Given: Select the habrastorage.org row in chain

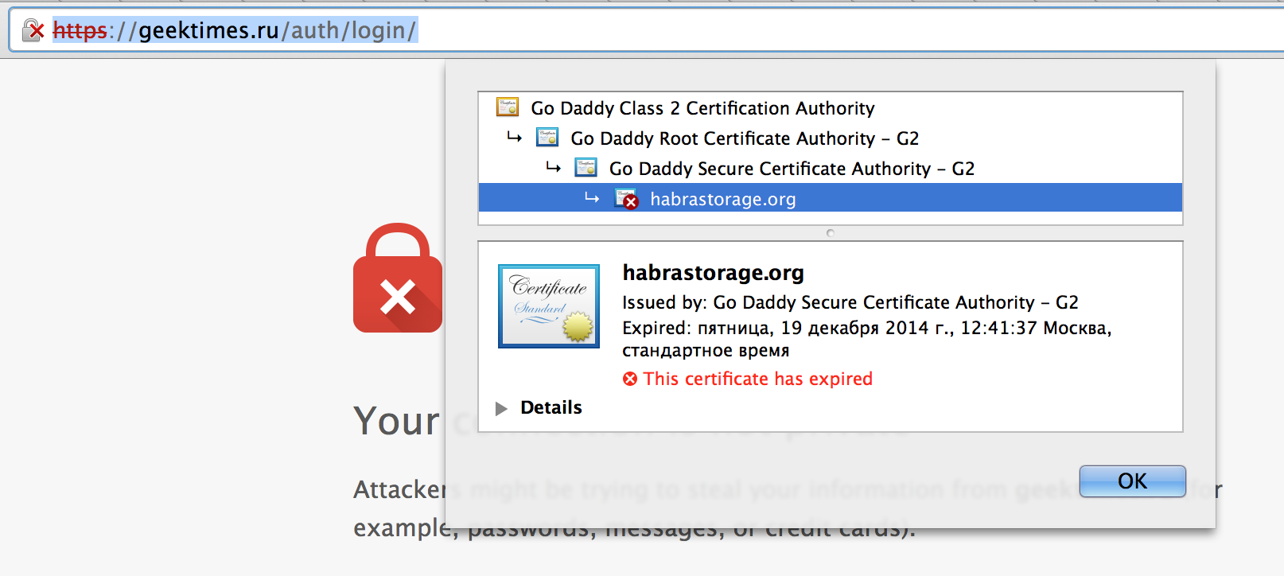Looking at the screenshot, I should click(x=831, y=198).
